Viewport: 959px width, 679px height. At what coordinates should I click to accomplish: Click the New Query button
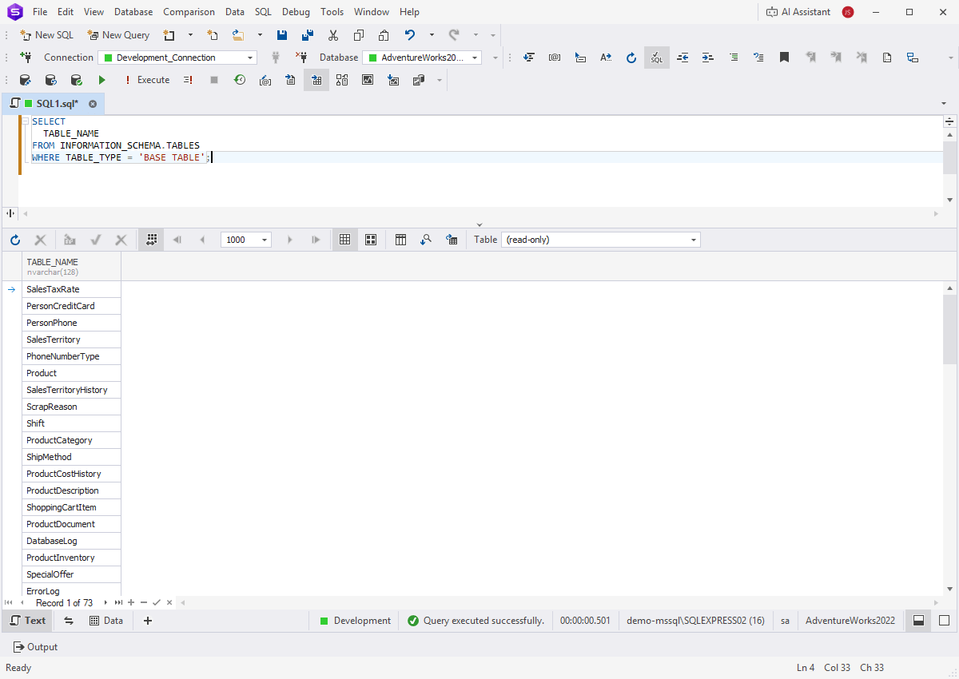coord(118,35)
